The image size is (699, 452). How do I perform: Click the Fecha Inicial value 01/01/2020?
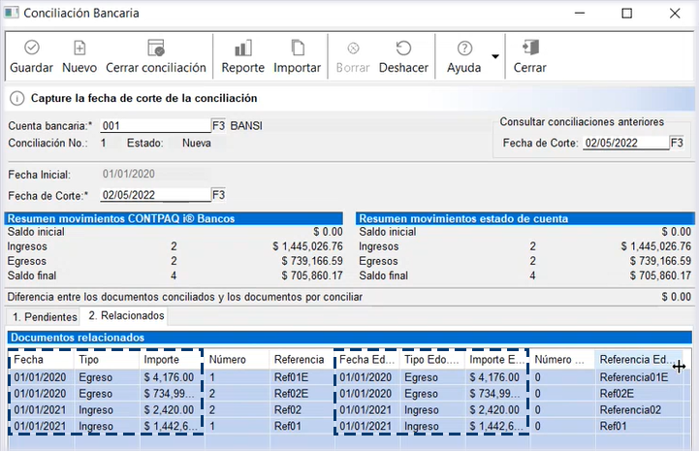coord(128,174)
